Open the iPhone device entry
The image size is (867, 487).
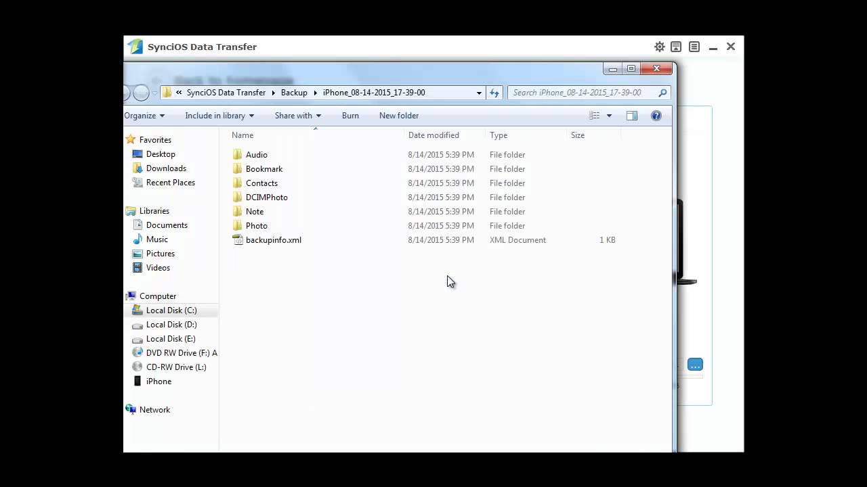[x=158, y=381]
